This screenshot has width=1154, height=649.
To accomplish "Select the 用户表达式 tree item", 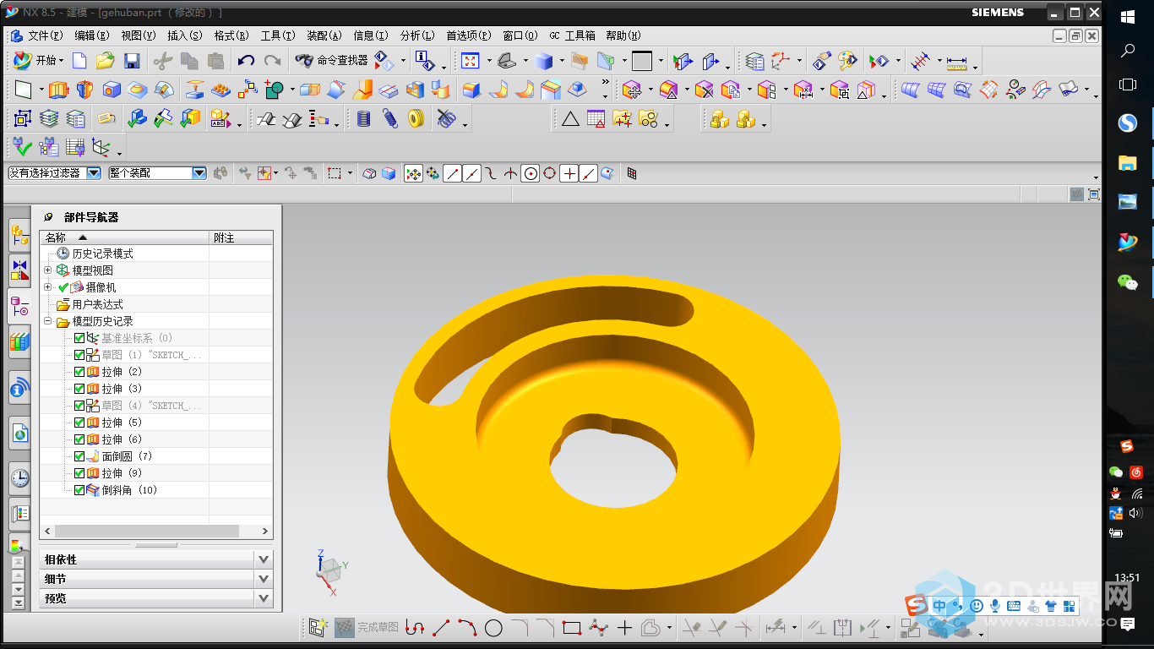I will click(x=97, y=304).
